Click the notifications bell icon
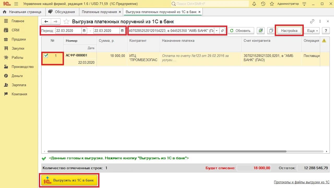The height and width of the screenshot is (188, 334). coord(254,4)
